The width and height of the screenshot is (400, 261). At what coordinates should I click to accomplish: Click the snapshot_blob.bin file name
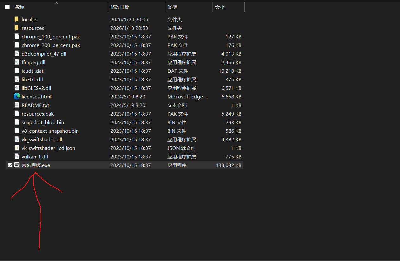(43, 122)
